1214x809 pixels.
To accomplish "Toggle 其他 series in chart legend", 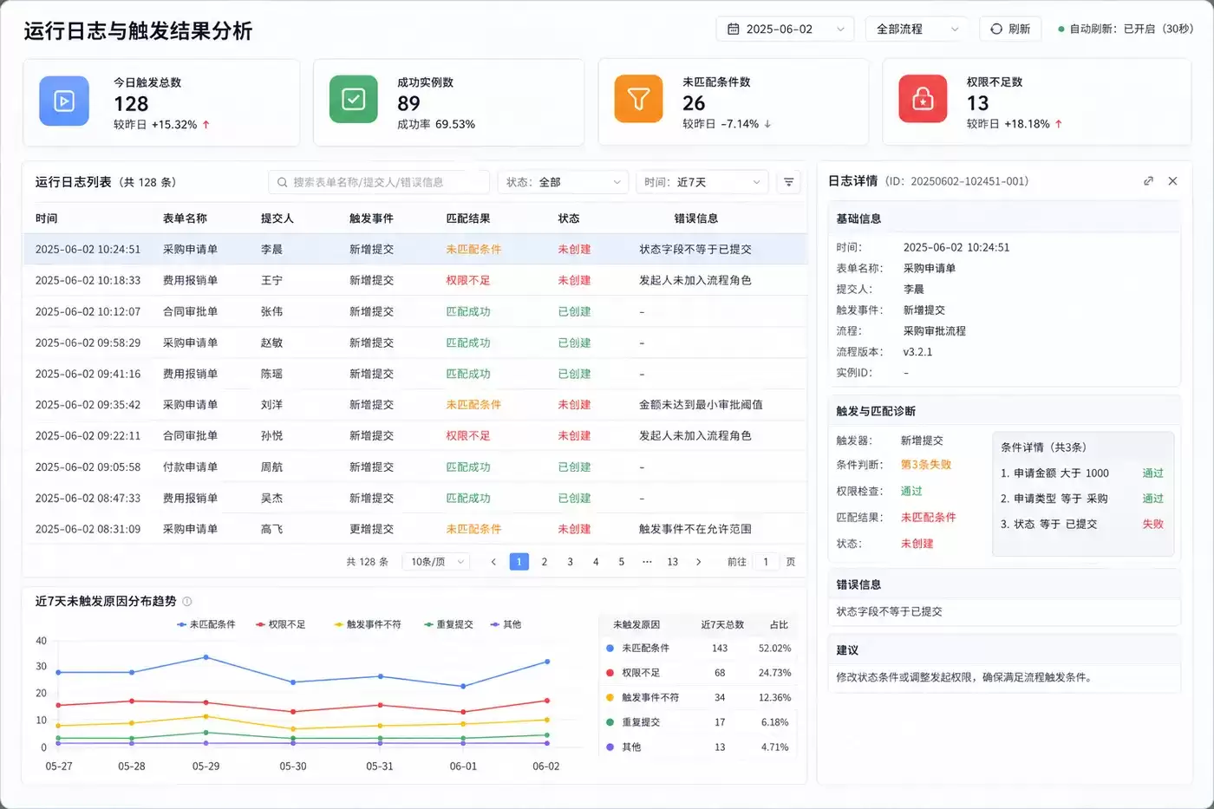I will [x=506, y=624].
